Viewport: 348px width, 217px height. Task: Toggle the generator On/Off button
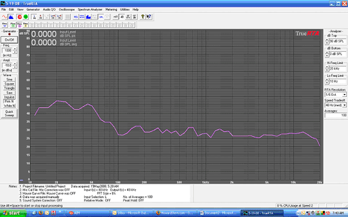[x=9, y=40]
